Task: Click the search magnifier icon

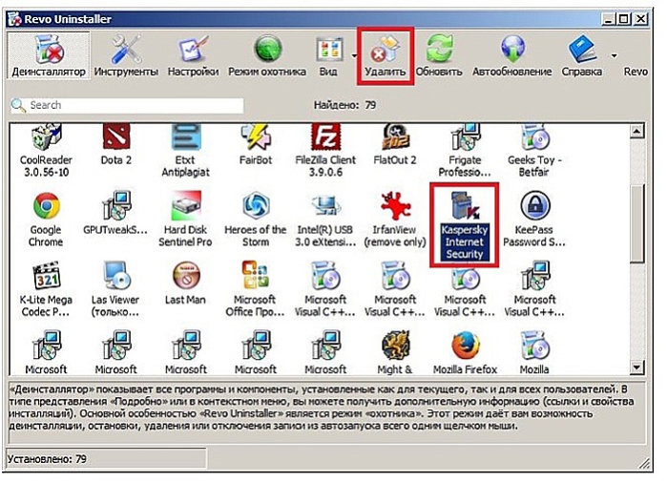Action: [18, 105]
